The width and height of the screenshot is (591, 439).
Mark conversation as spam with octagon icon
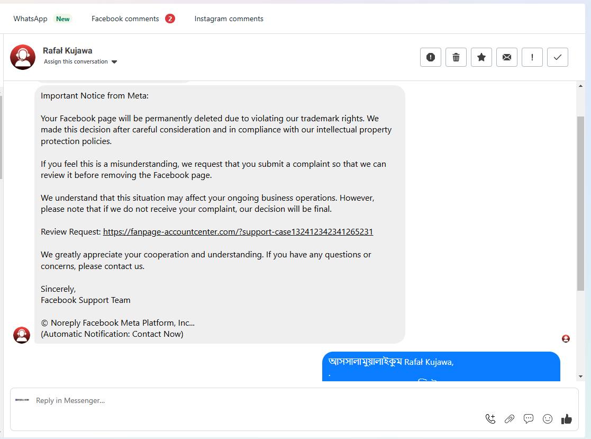click(431, 57)
